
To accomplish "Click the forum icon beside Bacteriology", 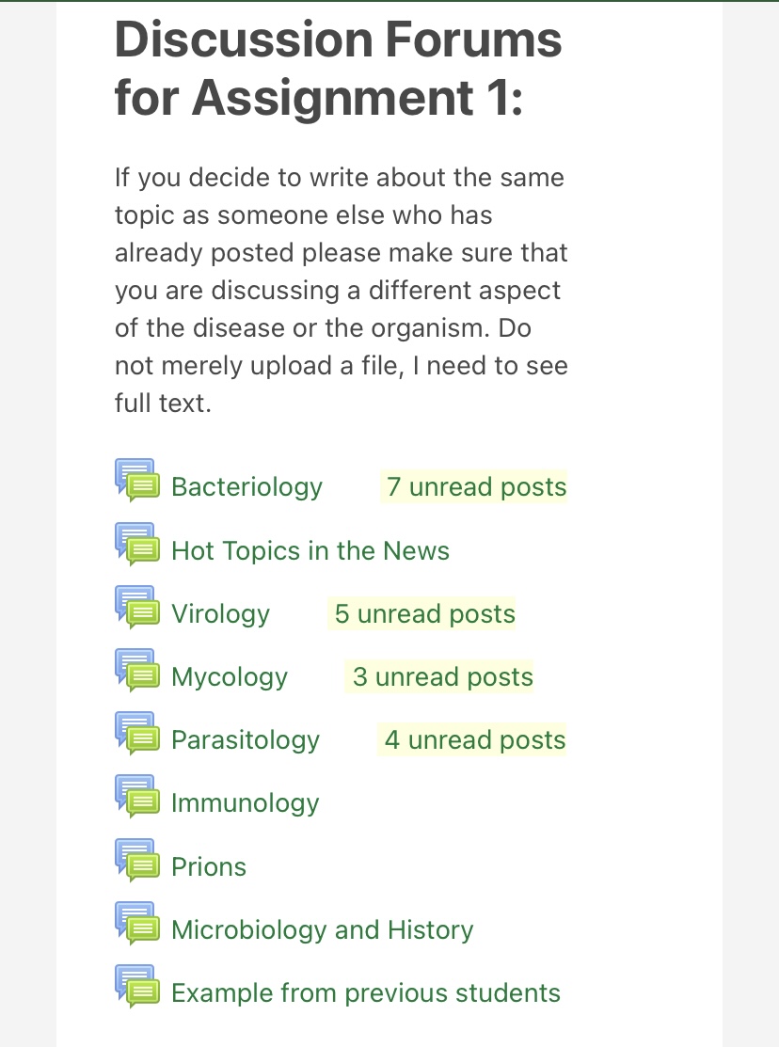I will (136, 479).
